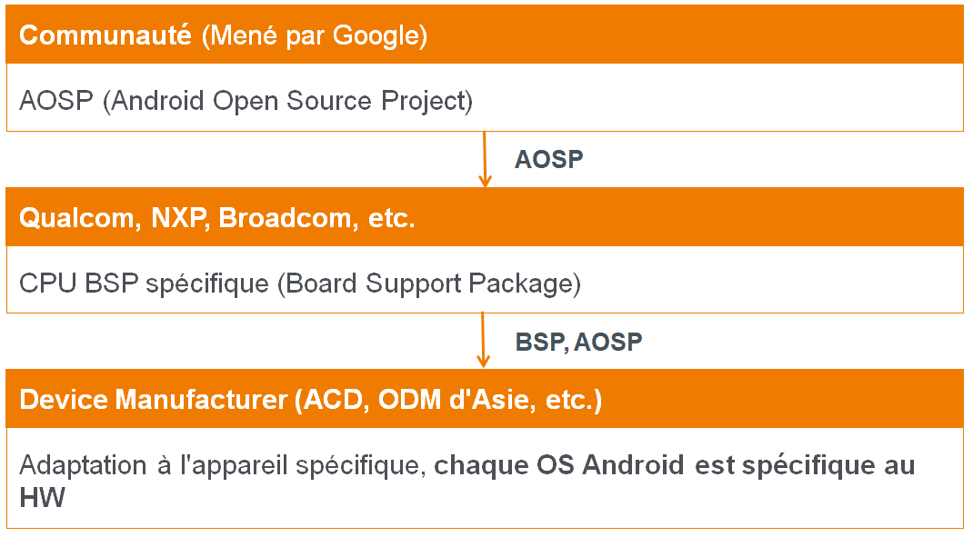Click the word HW in the last box
Screen dimensions: 973x537
click(x=42, y=498)
